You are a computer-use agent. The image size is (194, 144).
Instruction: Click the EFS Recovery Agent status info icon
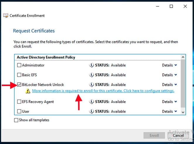[x=91, y=102]
